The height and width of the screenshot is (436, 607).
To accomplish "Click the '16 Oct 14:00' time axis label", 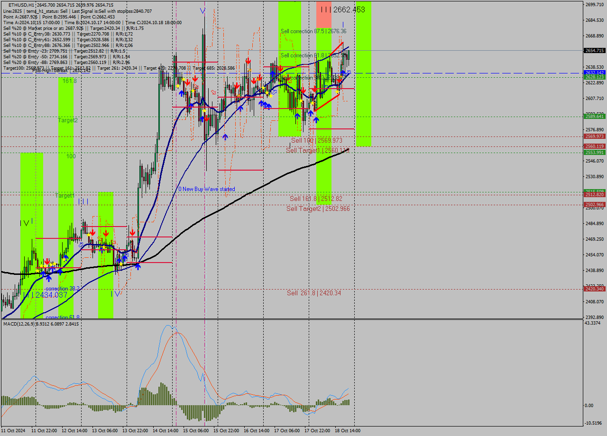I will [257, 431].
